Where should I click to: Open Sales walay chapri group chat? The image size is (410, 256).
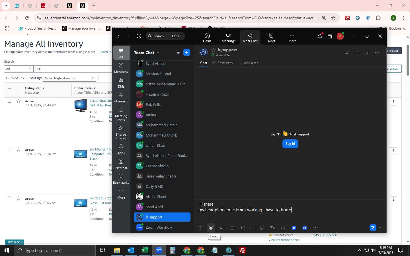click(162, 176)
